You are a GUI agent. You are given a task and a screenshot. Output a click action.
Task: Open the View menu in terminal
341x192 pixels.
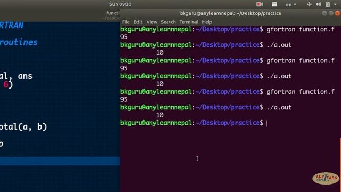(151, 22)
